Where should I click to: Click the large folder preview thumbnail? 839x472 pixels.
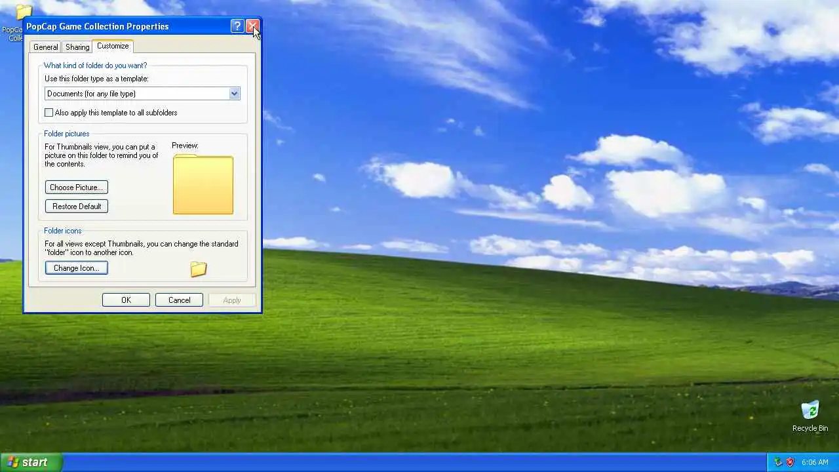pos(203,184)
